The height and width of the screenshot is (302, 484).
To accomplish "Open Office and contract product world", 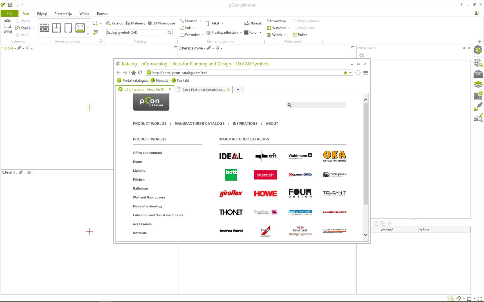I will (147, 153).
